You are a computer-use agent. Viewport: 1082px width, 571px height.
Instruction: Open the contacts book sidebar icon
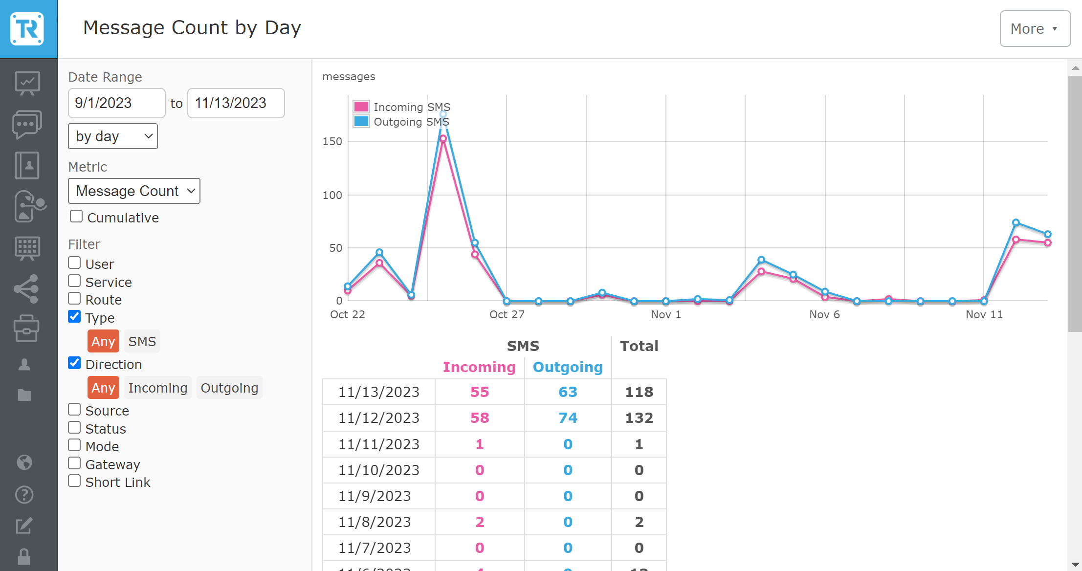[27, 165]
